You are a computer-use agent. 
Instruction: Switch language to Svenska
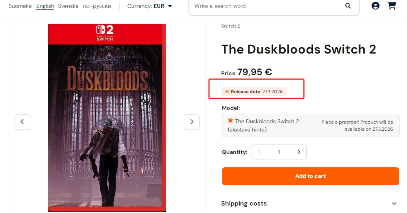pyautogui.click(x=68, y=6)
